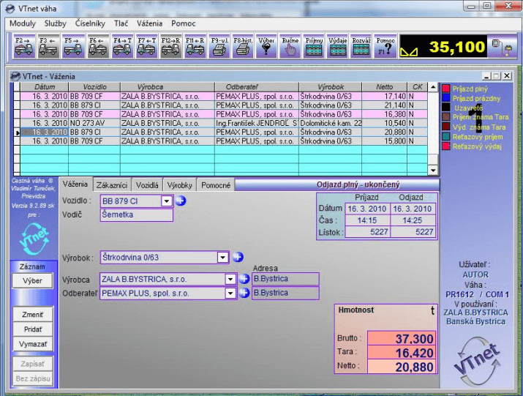Add new product with plus icon beside Výrobok
523x396 pixels.
pos(238,257)
